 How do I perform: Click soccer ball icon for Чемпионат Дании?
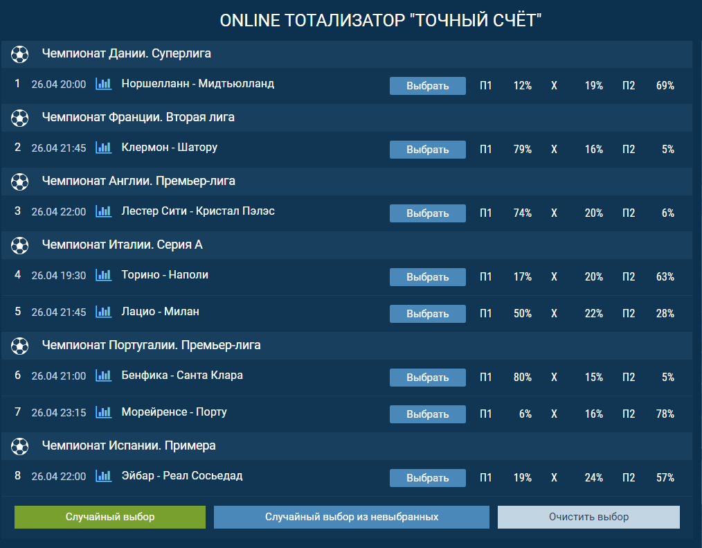coord(19,53)
